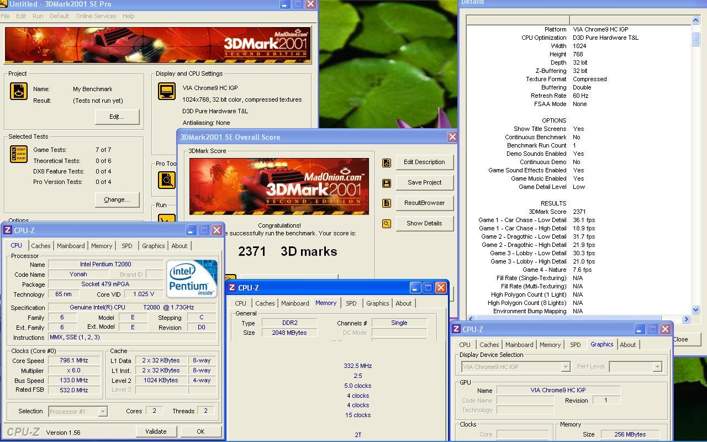Open the Edit menu in 3DMark2001
This screenshot has height=442, width=707.
pyautogui.click(x=21, y=16)
